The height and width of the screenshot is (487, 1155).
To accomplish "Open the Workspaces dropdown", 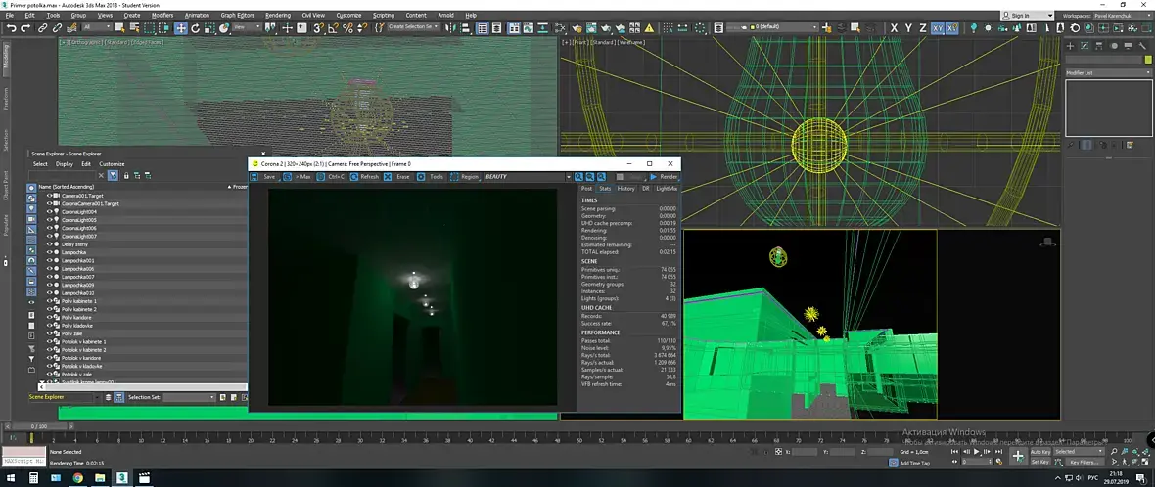I will pos(1116,16).
